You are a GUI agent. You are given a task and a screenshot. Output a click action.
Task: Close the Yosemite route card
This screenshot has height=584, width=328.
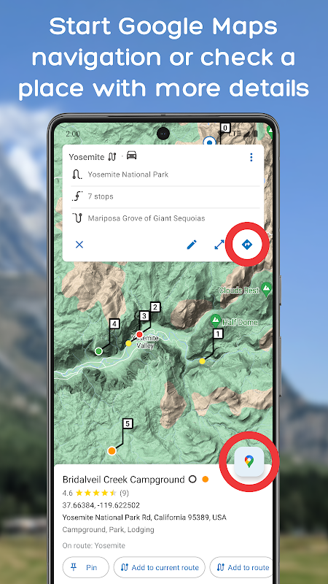(x=79, y=245)
